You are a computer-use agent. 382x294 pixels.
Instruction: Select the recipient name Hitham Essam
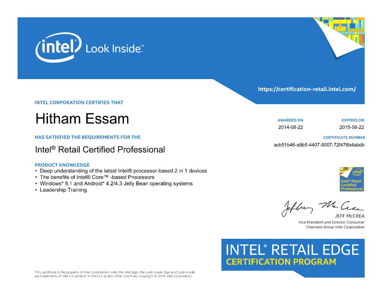(82, 119)
